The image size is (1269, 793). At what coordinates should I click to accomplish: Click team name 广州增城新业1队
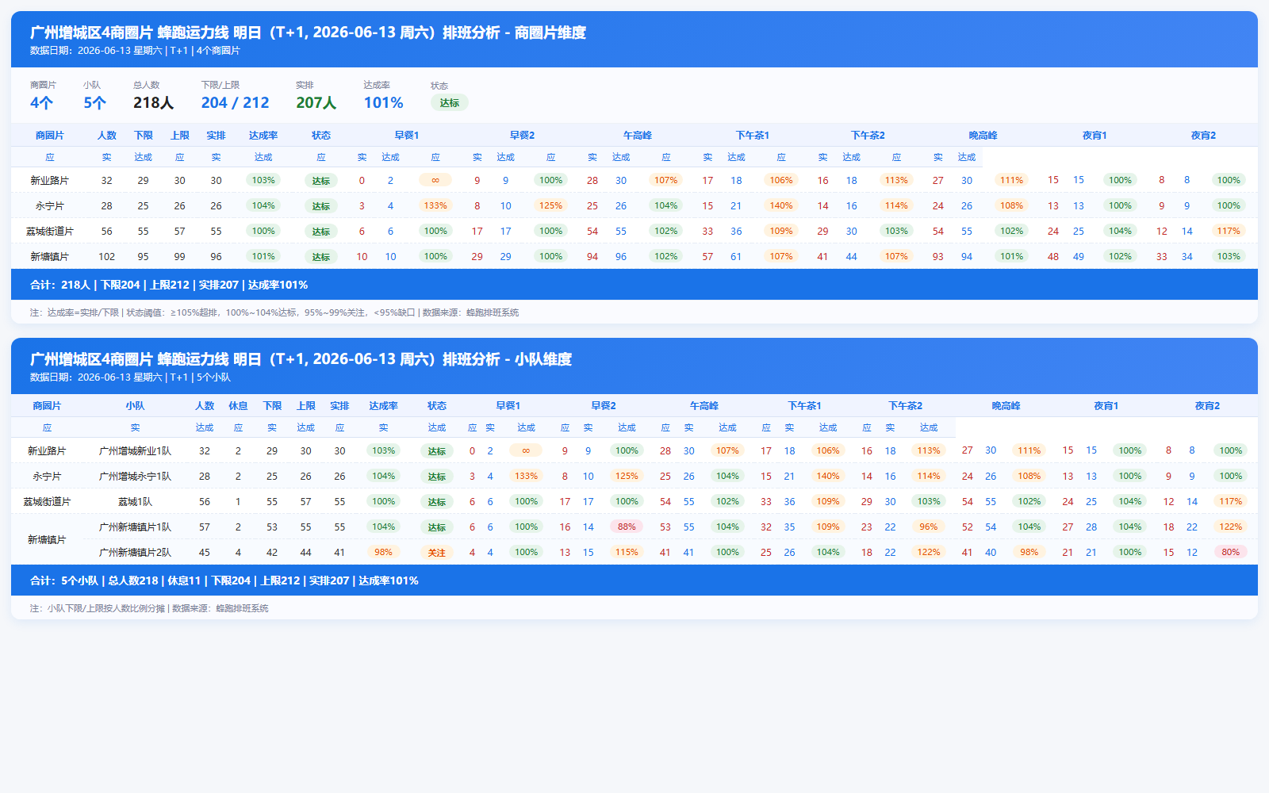(135, 451)
